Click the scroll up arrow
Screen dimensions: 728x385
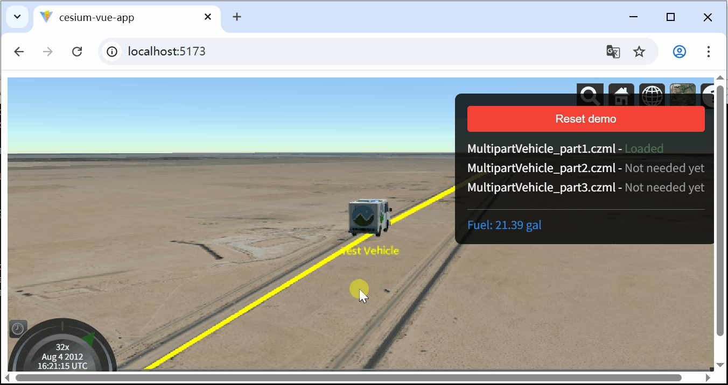pyautogui.click(x=720, y=77)
